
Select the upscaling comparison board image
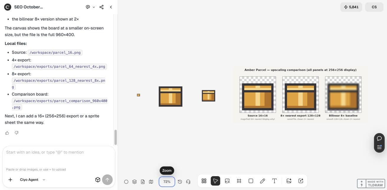tap(300, 95)
